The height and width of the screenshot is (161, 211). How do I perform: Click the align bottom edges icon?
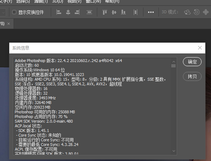tap(123, 12)
